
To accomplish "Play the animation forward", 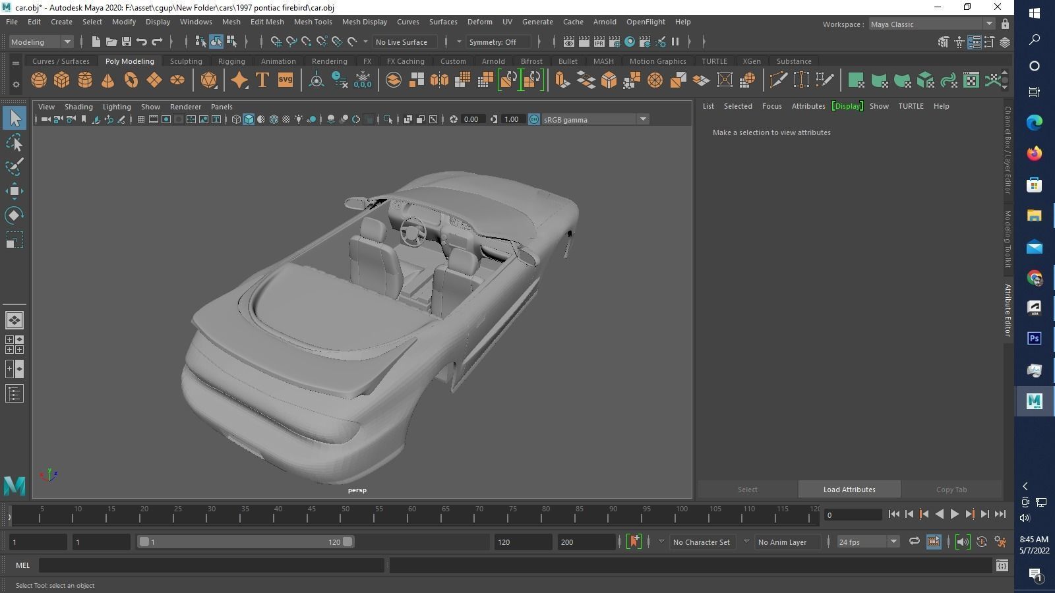I will point(954,515).
